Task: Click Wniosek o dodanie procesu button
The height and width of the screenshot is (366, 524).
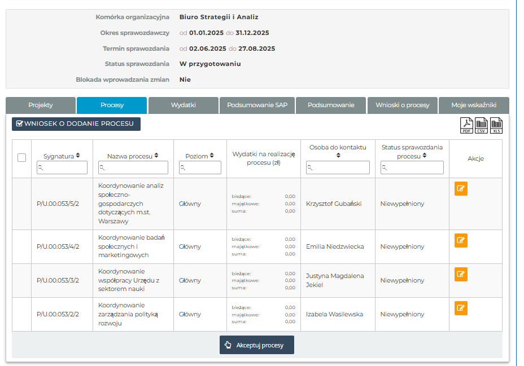Action: pyautogui.click(x=76, y=124)
